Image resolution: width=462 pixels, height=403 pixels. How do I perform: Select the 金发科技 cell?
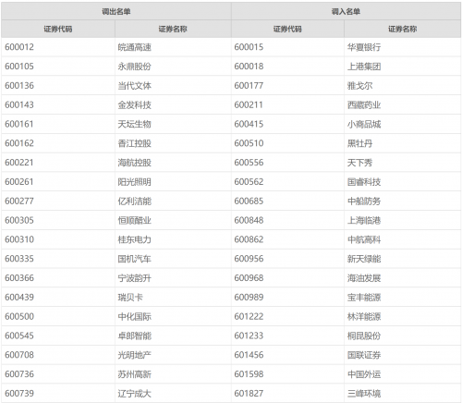135,104
